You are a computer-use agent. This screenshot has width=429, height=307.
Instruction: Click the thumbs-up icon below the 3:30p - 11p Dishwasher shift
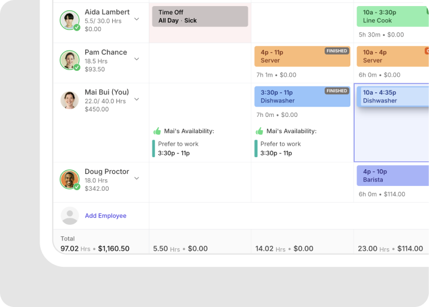point(259,131)
